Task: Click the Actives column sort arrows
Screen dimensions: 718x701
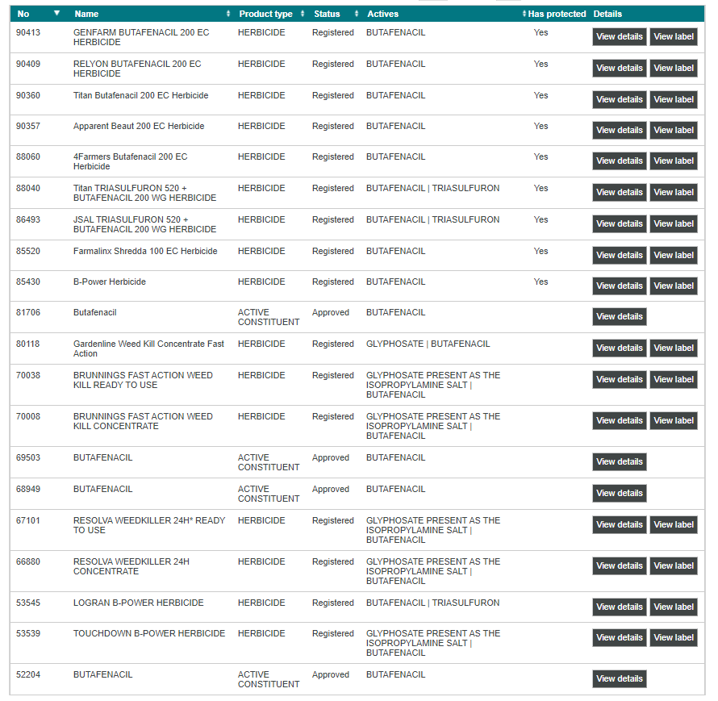Action: coord(522,14)
